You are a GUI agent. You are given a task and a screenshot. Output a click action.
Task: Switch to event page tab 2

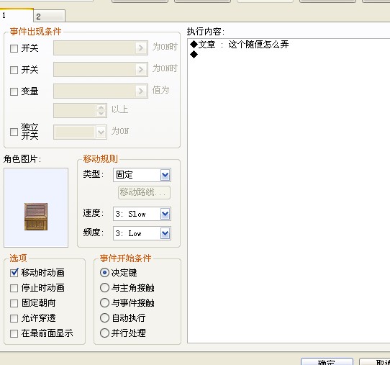coord(49,17)
